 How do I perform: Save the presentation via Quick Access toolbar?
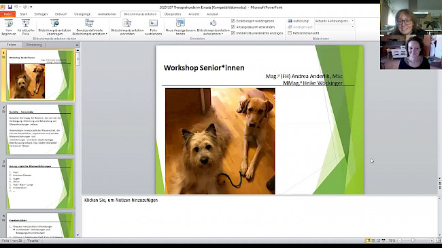click(x=10, y=7)
